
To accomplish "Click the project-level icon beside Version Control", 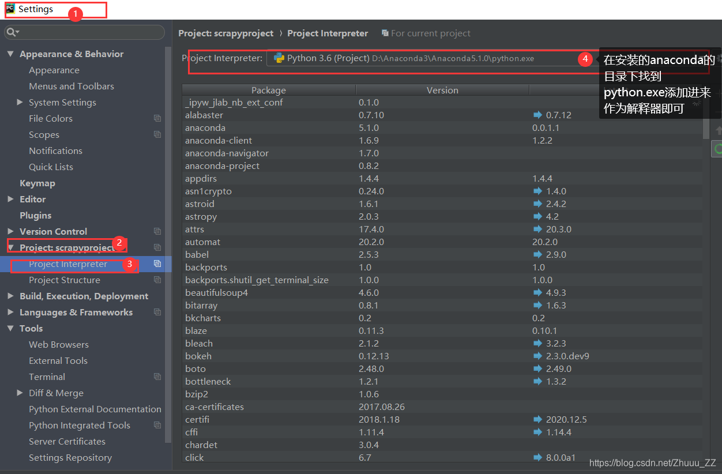I will (157, 231).
